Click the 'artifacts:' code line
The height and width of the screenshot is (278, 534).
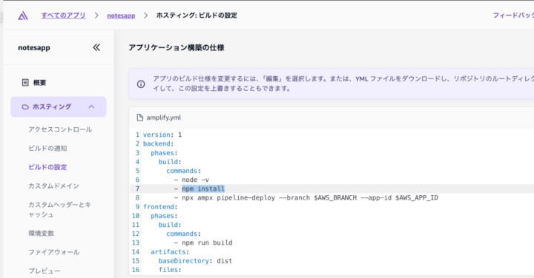170,252
